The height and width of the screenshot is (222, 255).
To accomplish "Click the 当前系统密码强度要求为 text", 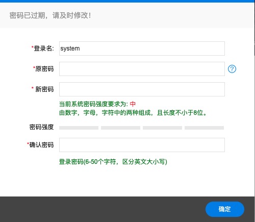I will click(93, 104).
